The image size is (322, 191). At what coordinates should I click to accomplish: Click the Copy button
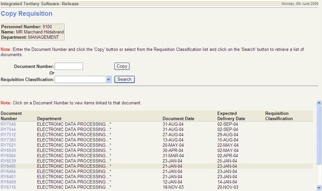[x=121, y=66]
